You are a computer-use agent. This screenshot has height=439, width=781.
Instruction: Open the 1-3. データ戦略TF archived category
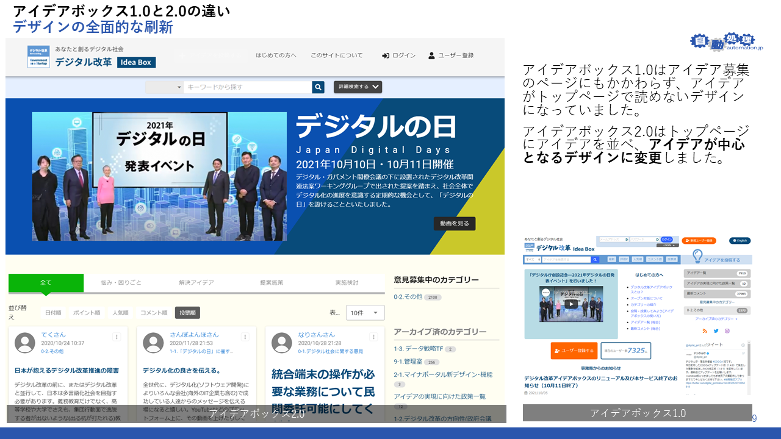(x=418, y=349)
